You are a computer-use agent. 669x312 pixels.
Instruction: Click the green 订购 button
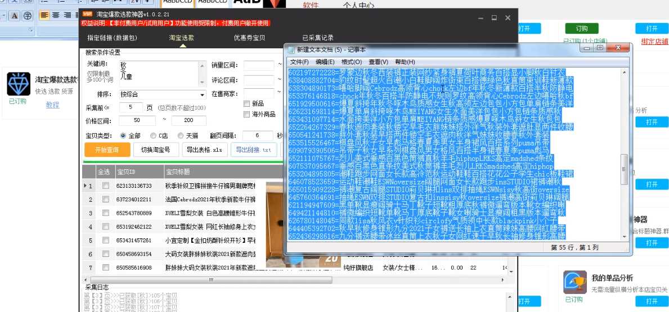point(582,29)
